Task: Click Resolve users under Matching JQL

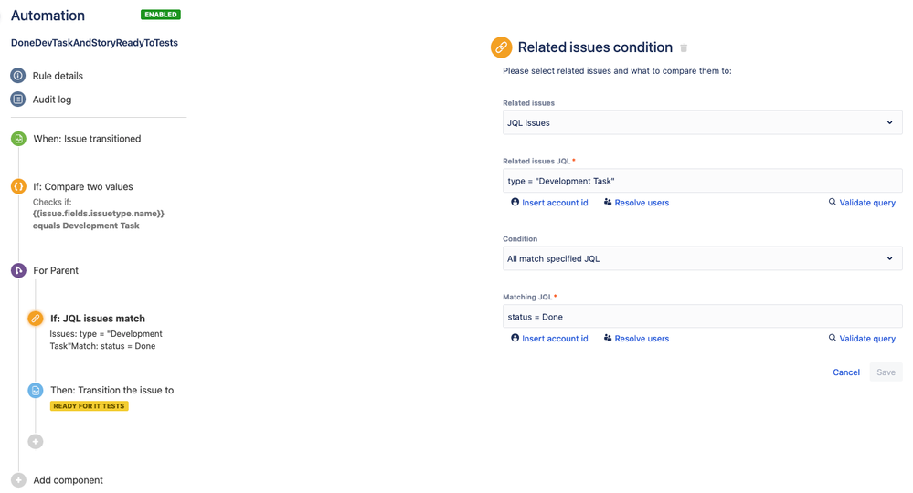Action: 636,339
